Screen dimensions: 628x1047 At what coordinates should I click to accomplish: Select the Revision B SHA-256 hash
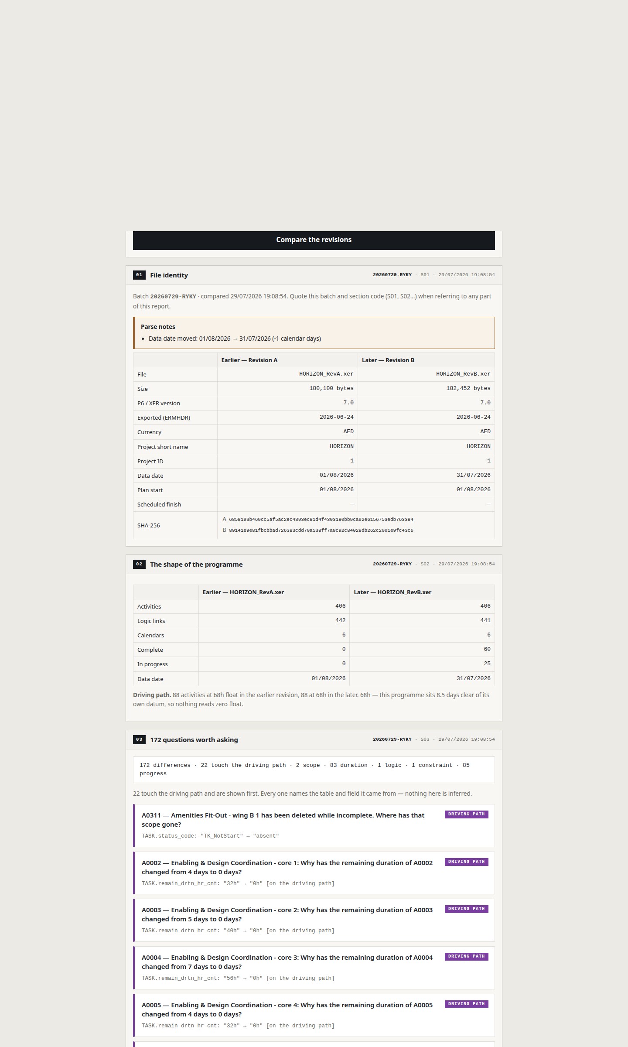(x=321, y=530)
